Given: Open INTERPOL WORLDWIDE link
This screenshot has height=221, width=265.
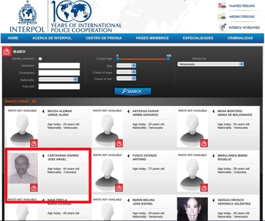Looking at the screenshot, I should pyautogui.click(x=244, y=28).
